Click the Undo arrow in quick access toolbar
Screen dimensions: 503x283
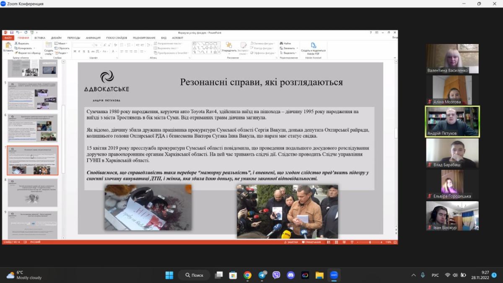point(18,32)
